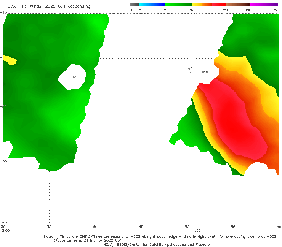Click the color bar label '5'
282x247 pixels.
click(x=140, y=10)
